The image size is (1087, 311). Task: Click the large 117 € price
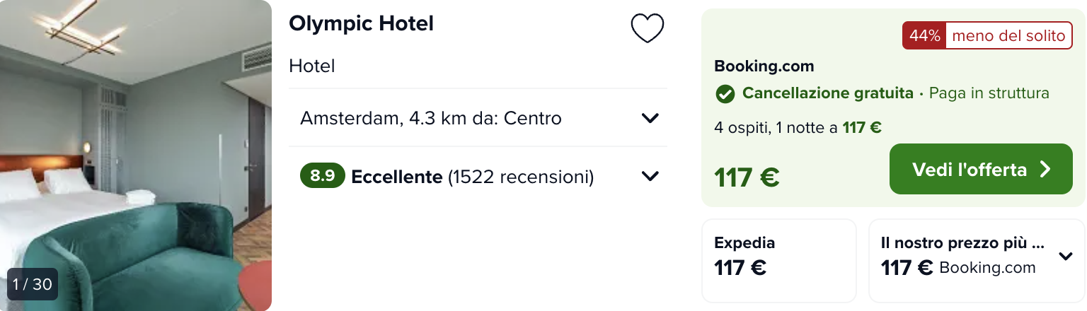click(x=747, y=177)
